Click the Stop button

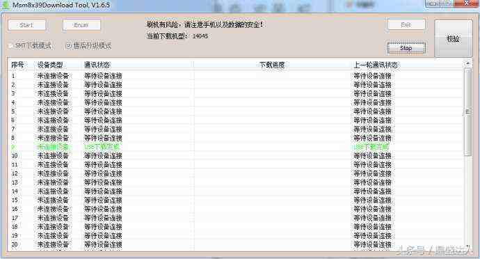406,48
